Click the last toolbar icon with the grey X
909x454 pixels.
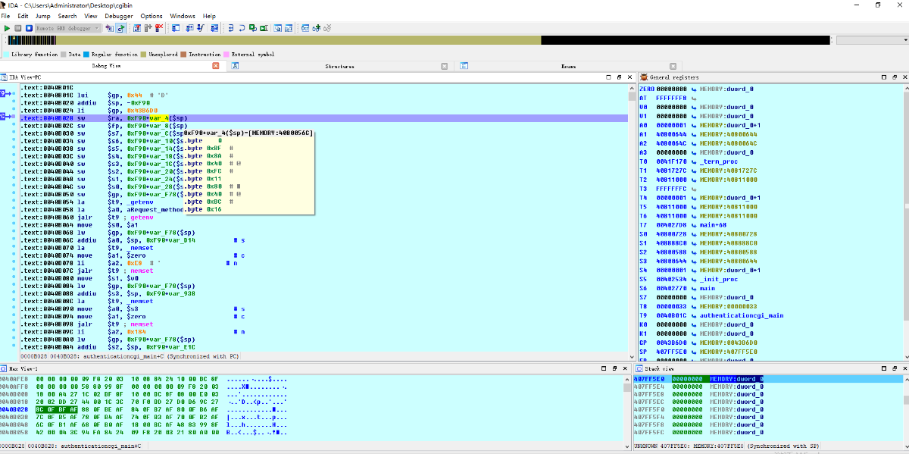(326, 28)
